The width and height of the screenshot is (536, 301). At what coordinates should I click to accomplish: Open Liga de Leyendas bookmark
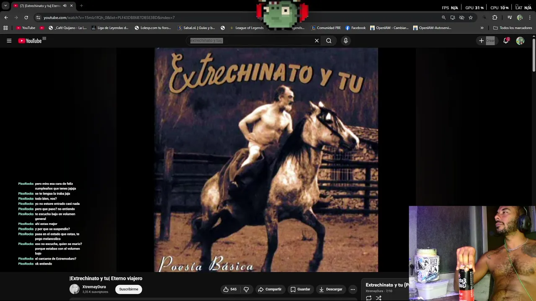pos(110,28)
